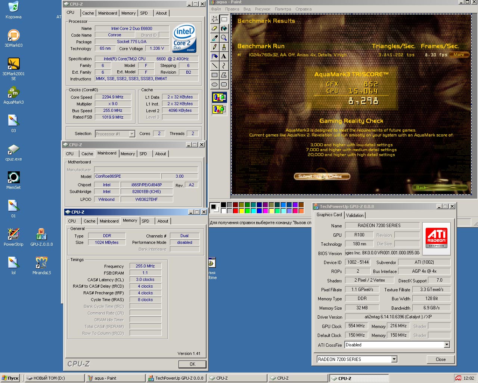
Task: Pick the bright red palette color
Action: (x=235, y=211)
